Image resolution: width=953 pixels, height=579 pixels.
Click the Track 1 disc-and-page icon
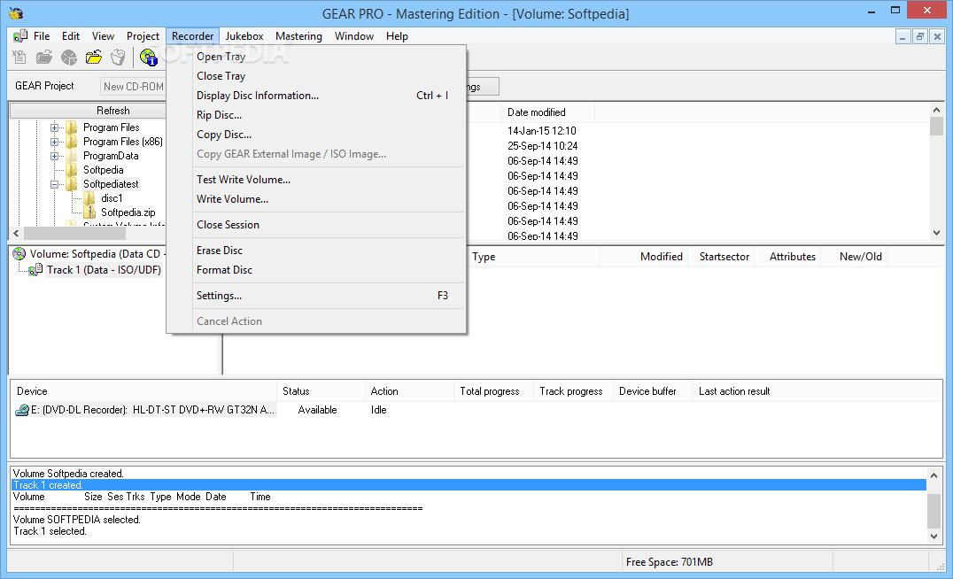pyautogui.click(x=35, y=270)
